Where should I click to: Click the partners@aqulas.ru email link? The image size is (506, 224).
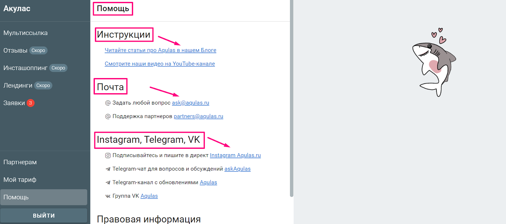coord(199,116)
